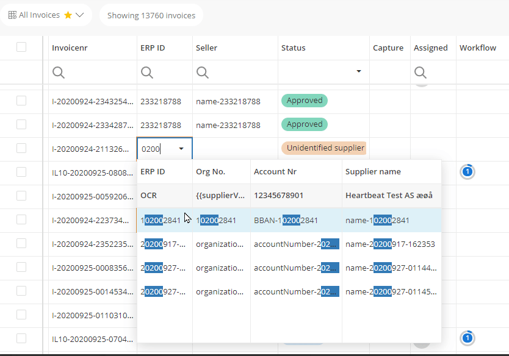Click the Approved badge for I-20200924-2343254
This screenshot has height=356, width=509.
point(304,101)
